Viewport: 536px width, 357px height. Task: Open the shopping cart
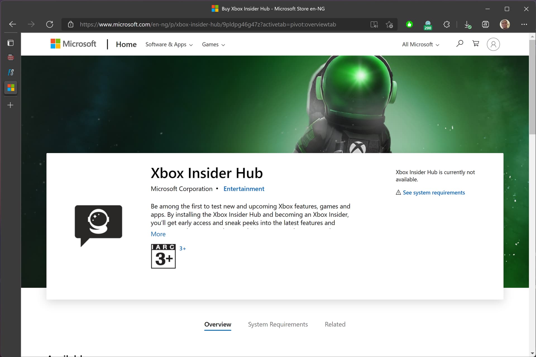(x=476, y=43)
